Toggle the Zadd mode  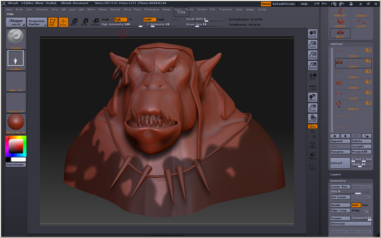149,19
